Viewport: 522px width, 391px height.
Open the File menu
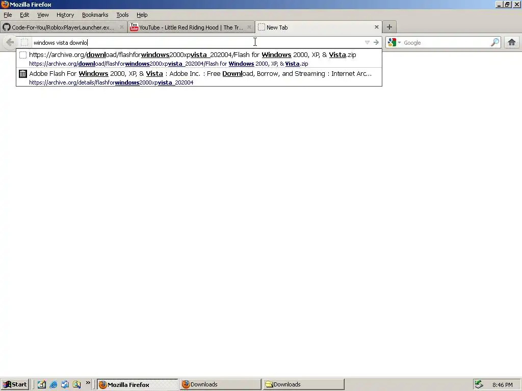click(x=8, y=15)
